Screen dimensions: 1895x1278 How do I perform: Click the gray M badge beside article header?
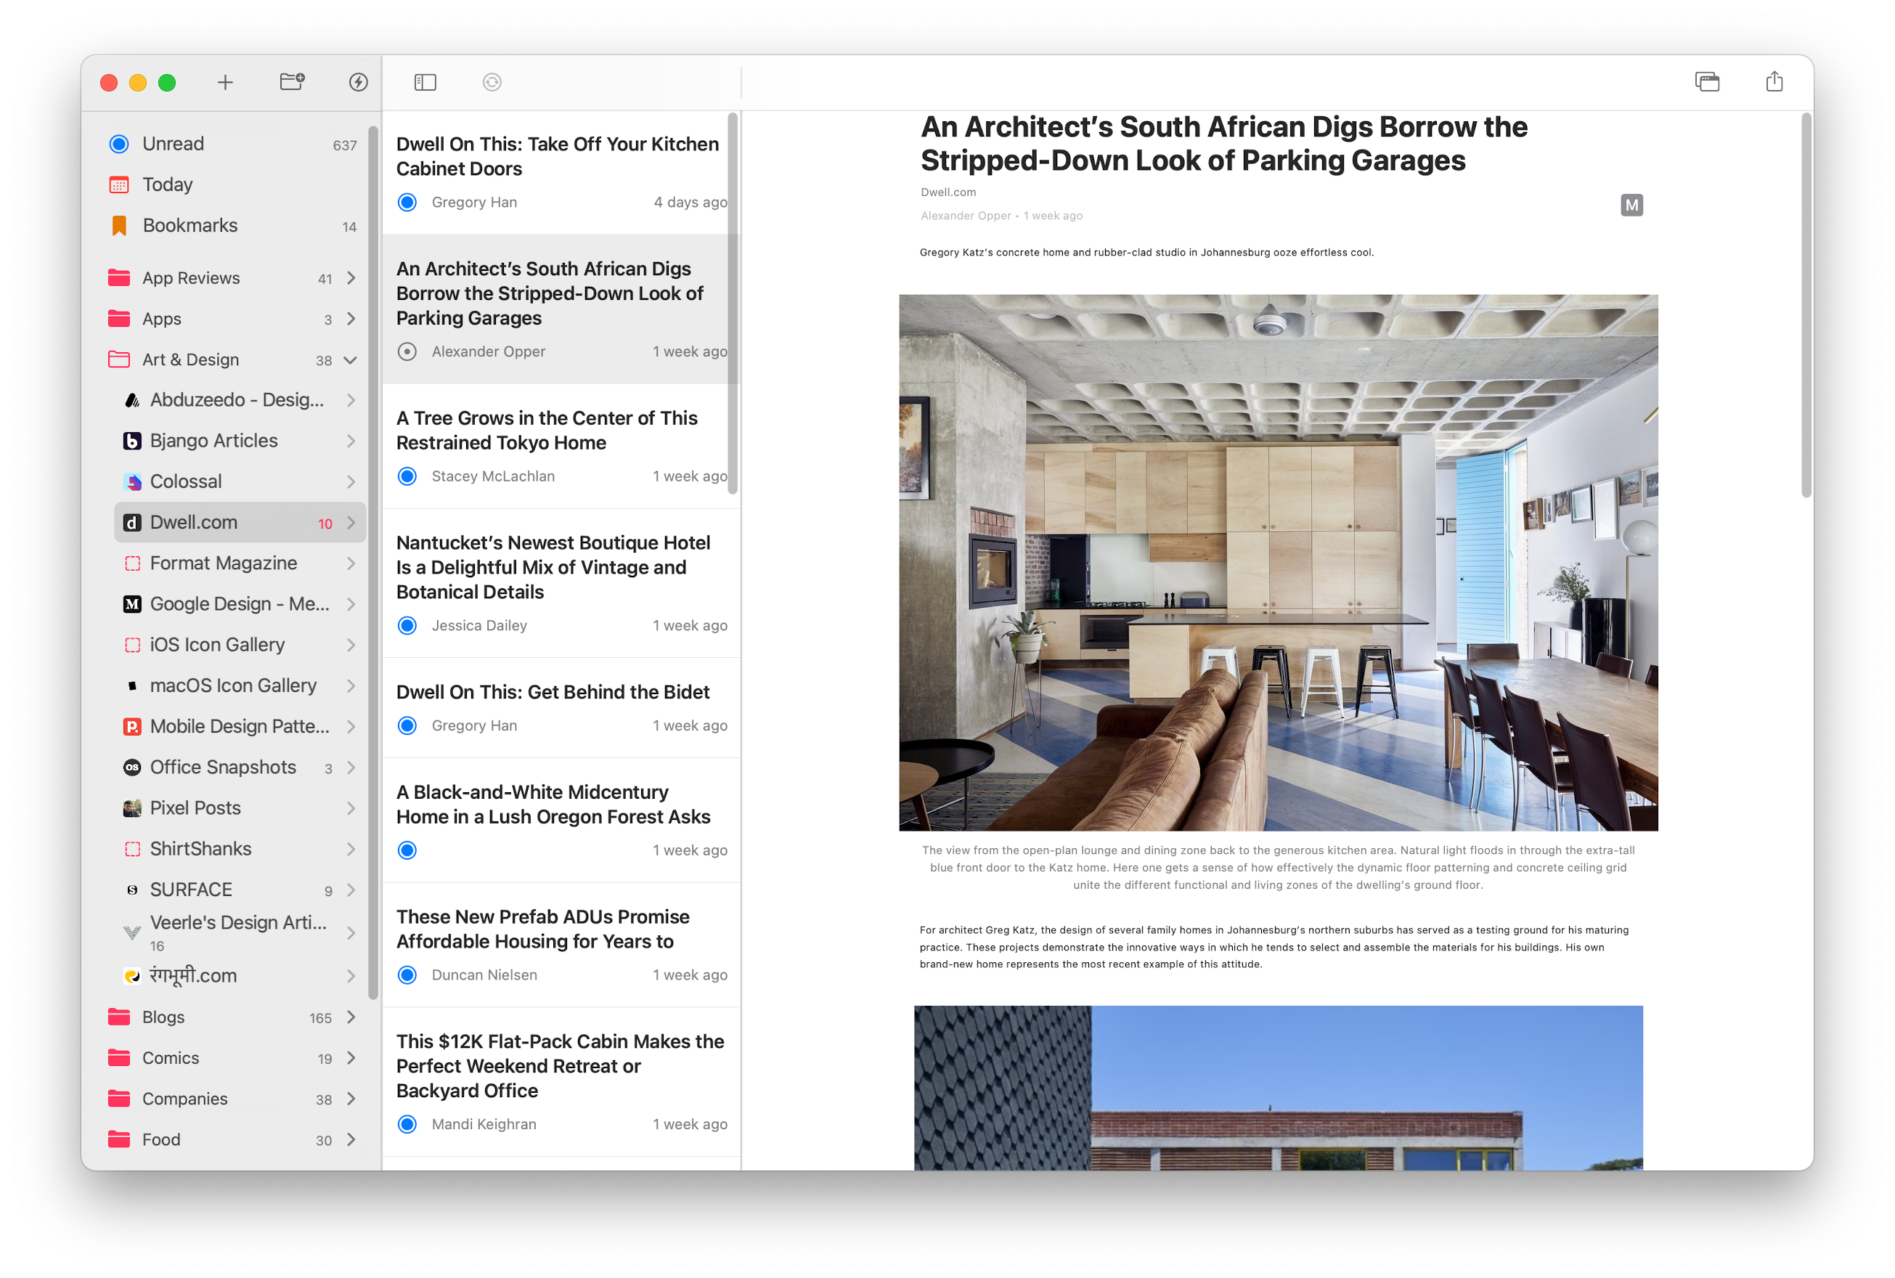point(1631,205)
